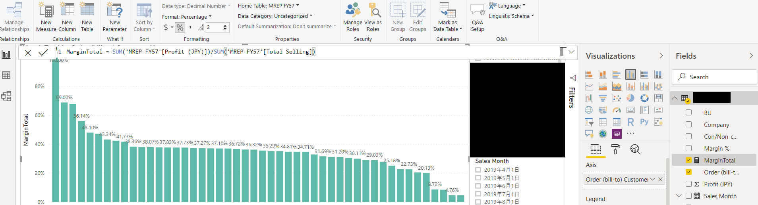Collapse the Visualizations pane
This screenshot has width=758, height=205.
(661, 56)
